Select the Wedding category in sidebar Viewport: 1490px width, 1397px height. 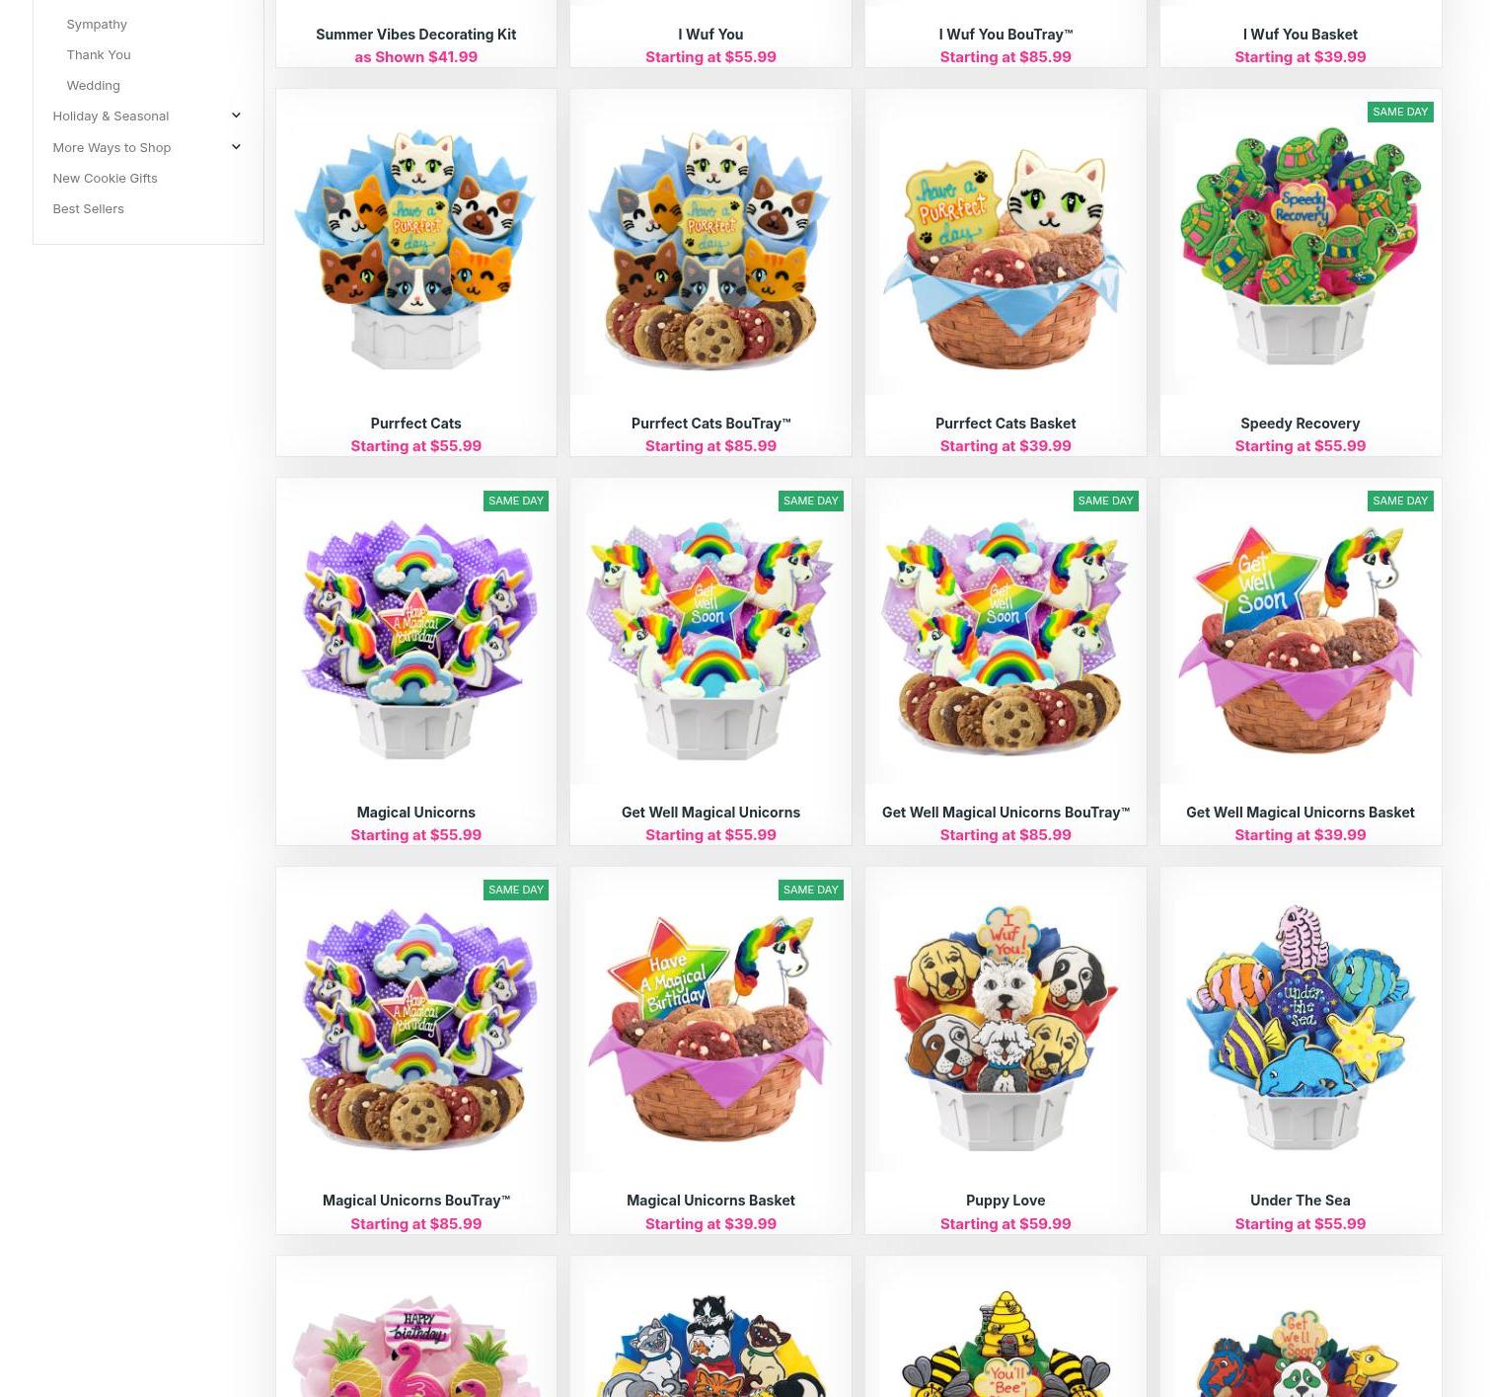[93, 85]
